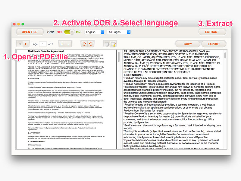Viewport: 241px width, 181px height.
Task: Click extracted line starting "Territory" is worldwide
Action: click(x=172, y=131)
